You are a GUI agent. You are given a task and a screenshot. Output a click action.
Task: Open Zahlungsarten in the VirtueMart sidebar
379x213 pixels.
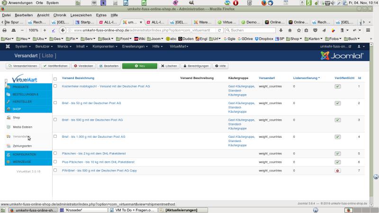click(x=22, y=146)
